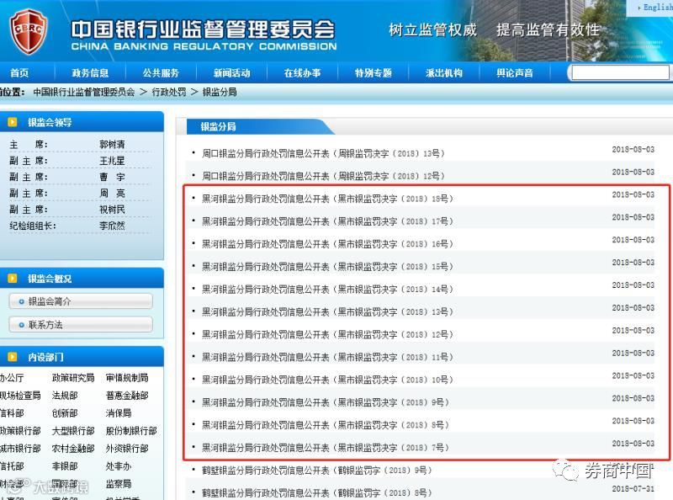Open 李欣然 profile
The width and height of the screenshot is (673, 500).
(112, 226)
